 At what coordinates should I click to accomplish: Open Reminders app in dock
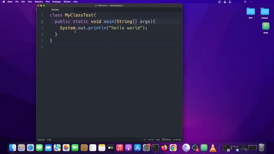[93, 148]
